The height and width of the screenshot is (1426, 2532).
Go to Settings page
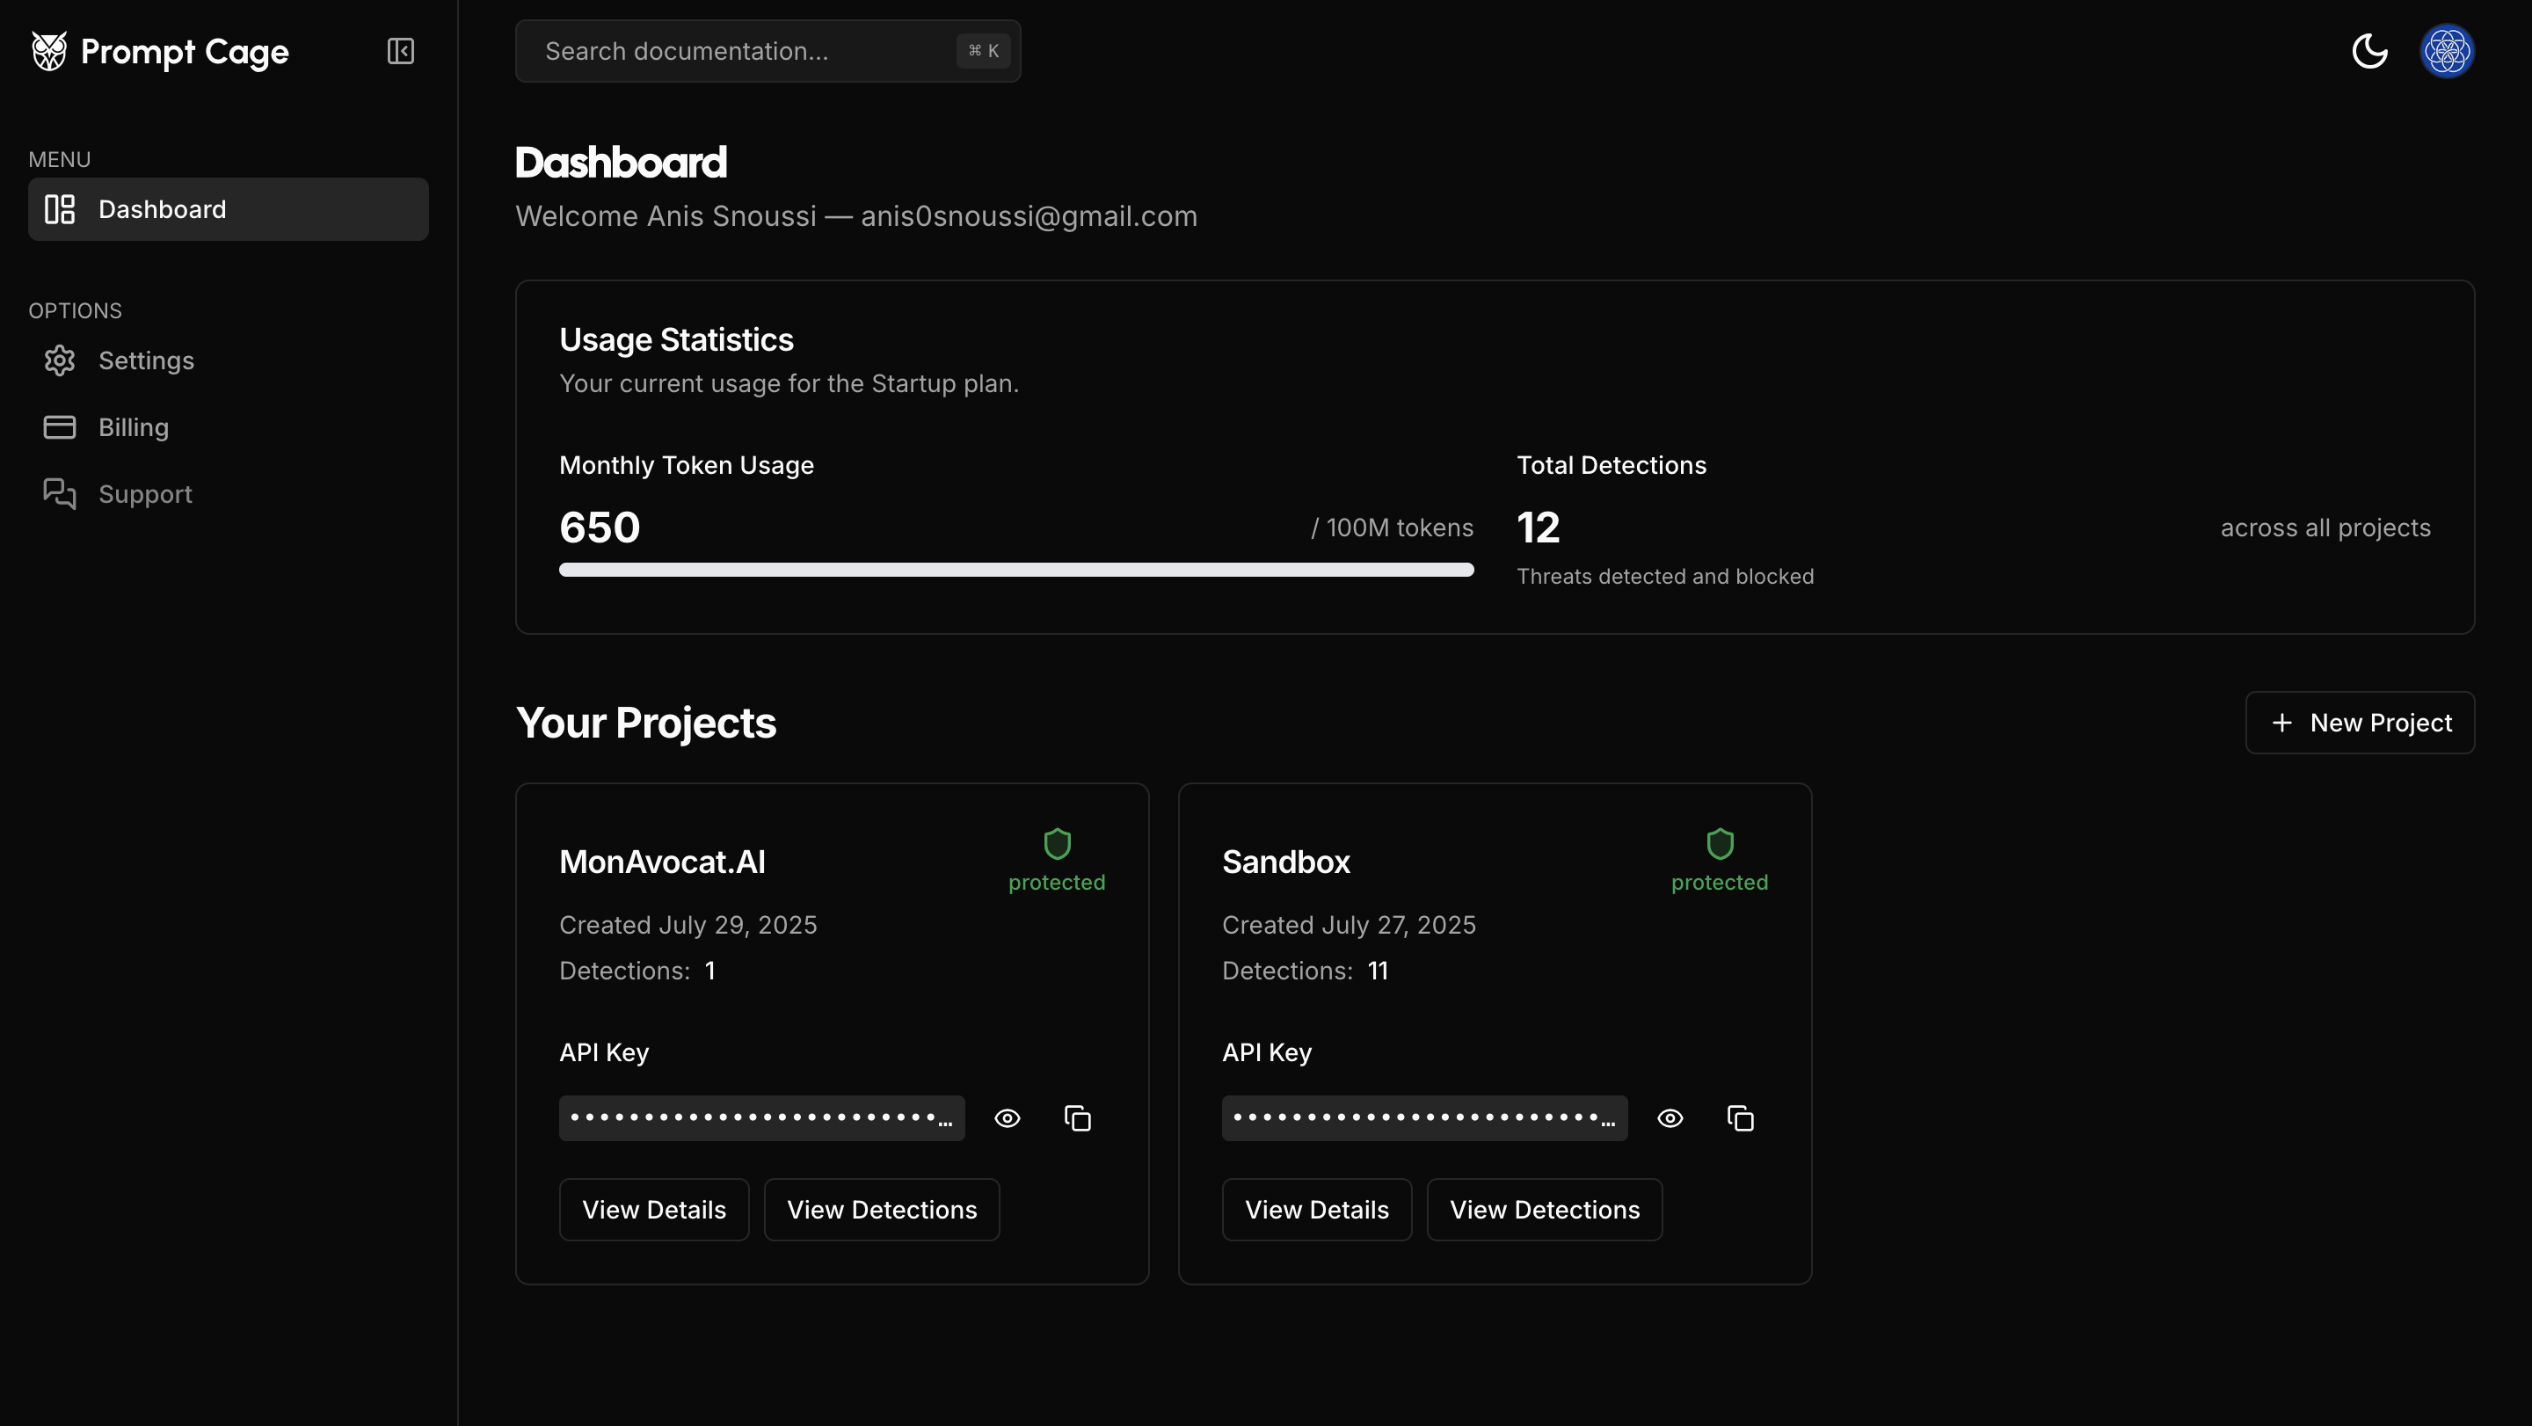click(x=145, y=360)
